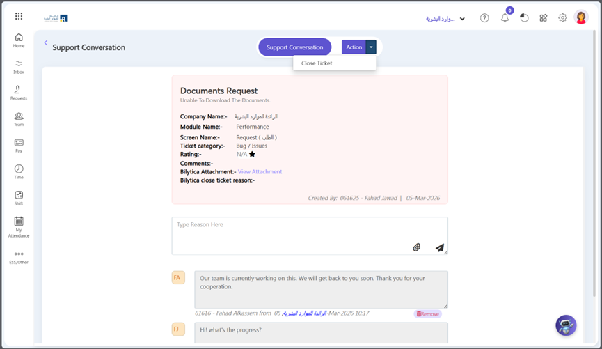Image resolution: width=602 pixels, height=349 pixels.
Task: Open the notifications bell
Action: point(505,18)
